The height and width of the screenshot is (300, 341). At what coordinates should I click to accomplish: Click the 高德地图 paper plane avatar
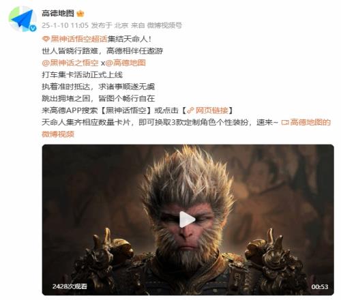23,19
